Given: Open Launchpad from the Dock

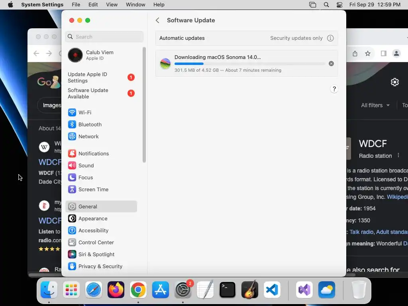Looking at the screenshot, I should pos(71,290).
